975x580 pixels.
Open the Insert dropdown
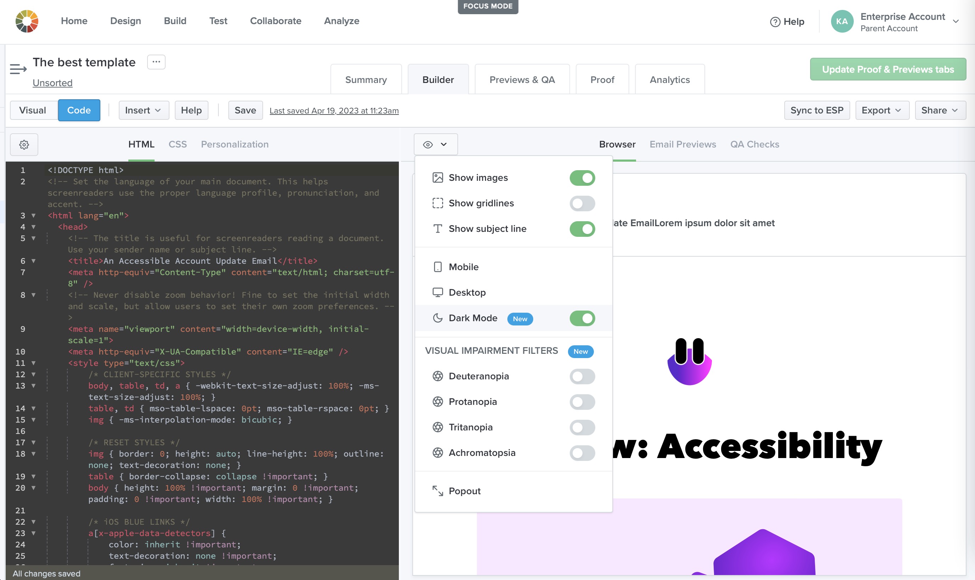coord(144,110)
